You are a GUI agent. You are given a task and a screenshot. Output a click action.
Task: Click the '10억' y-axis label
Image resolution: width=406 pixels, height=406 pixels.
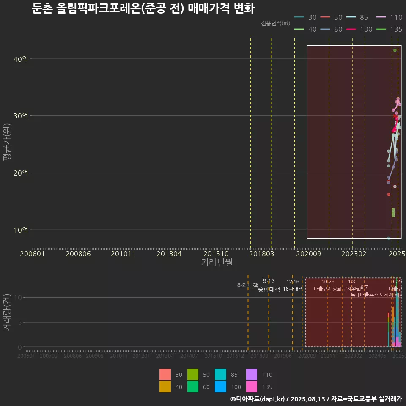(21, 230)
